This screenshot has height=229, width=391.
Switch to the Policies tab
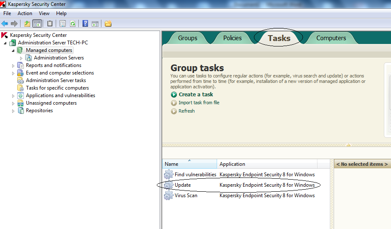click(x=233, y=38)
